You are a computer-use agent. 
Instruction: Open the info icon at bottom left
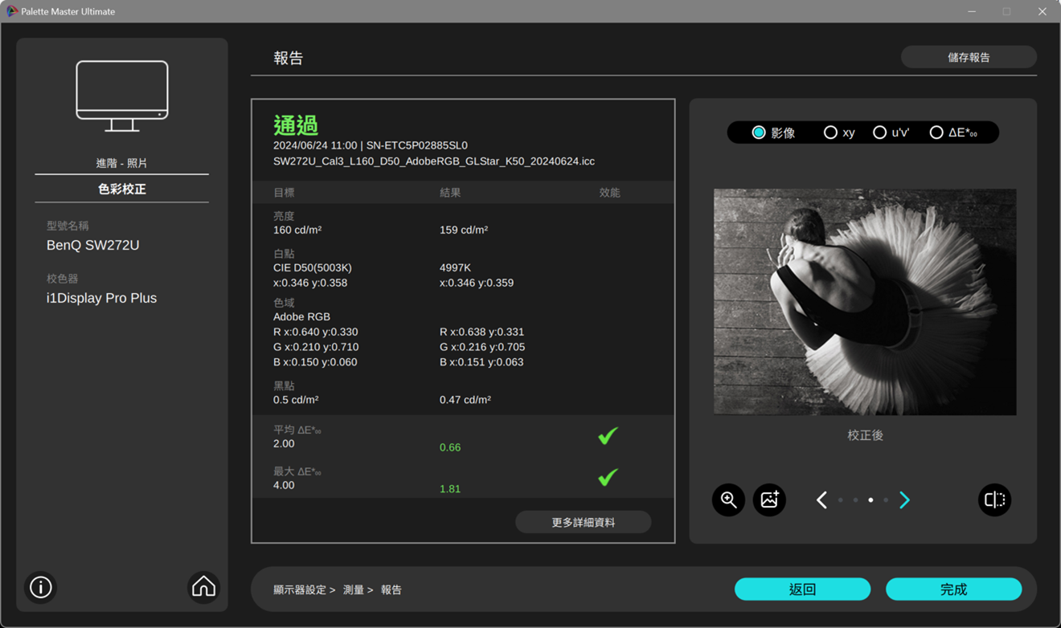(41, 587)
